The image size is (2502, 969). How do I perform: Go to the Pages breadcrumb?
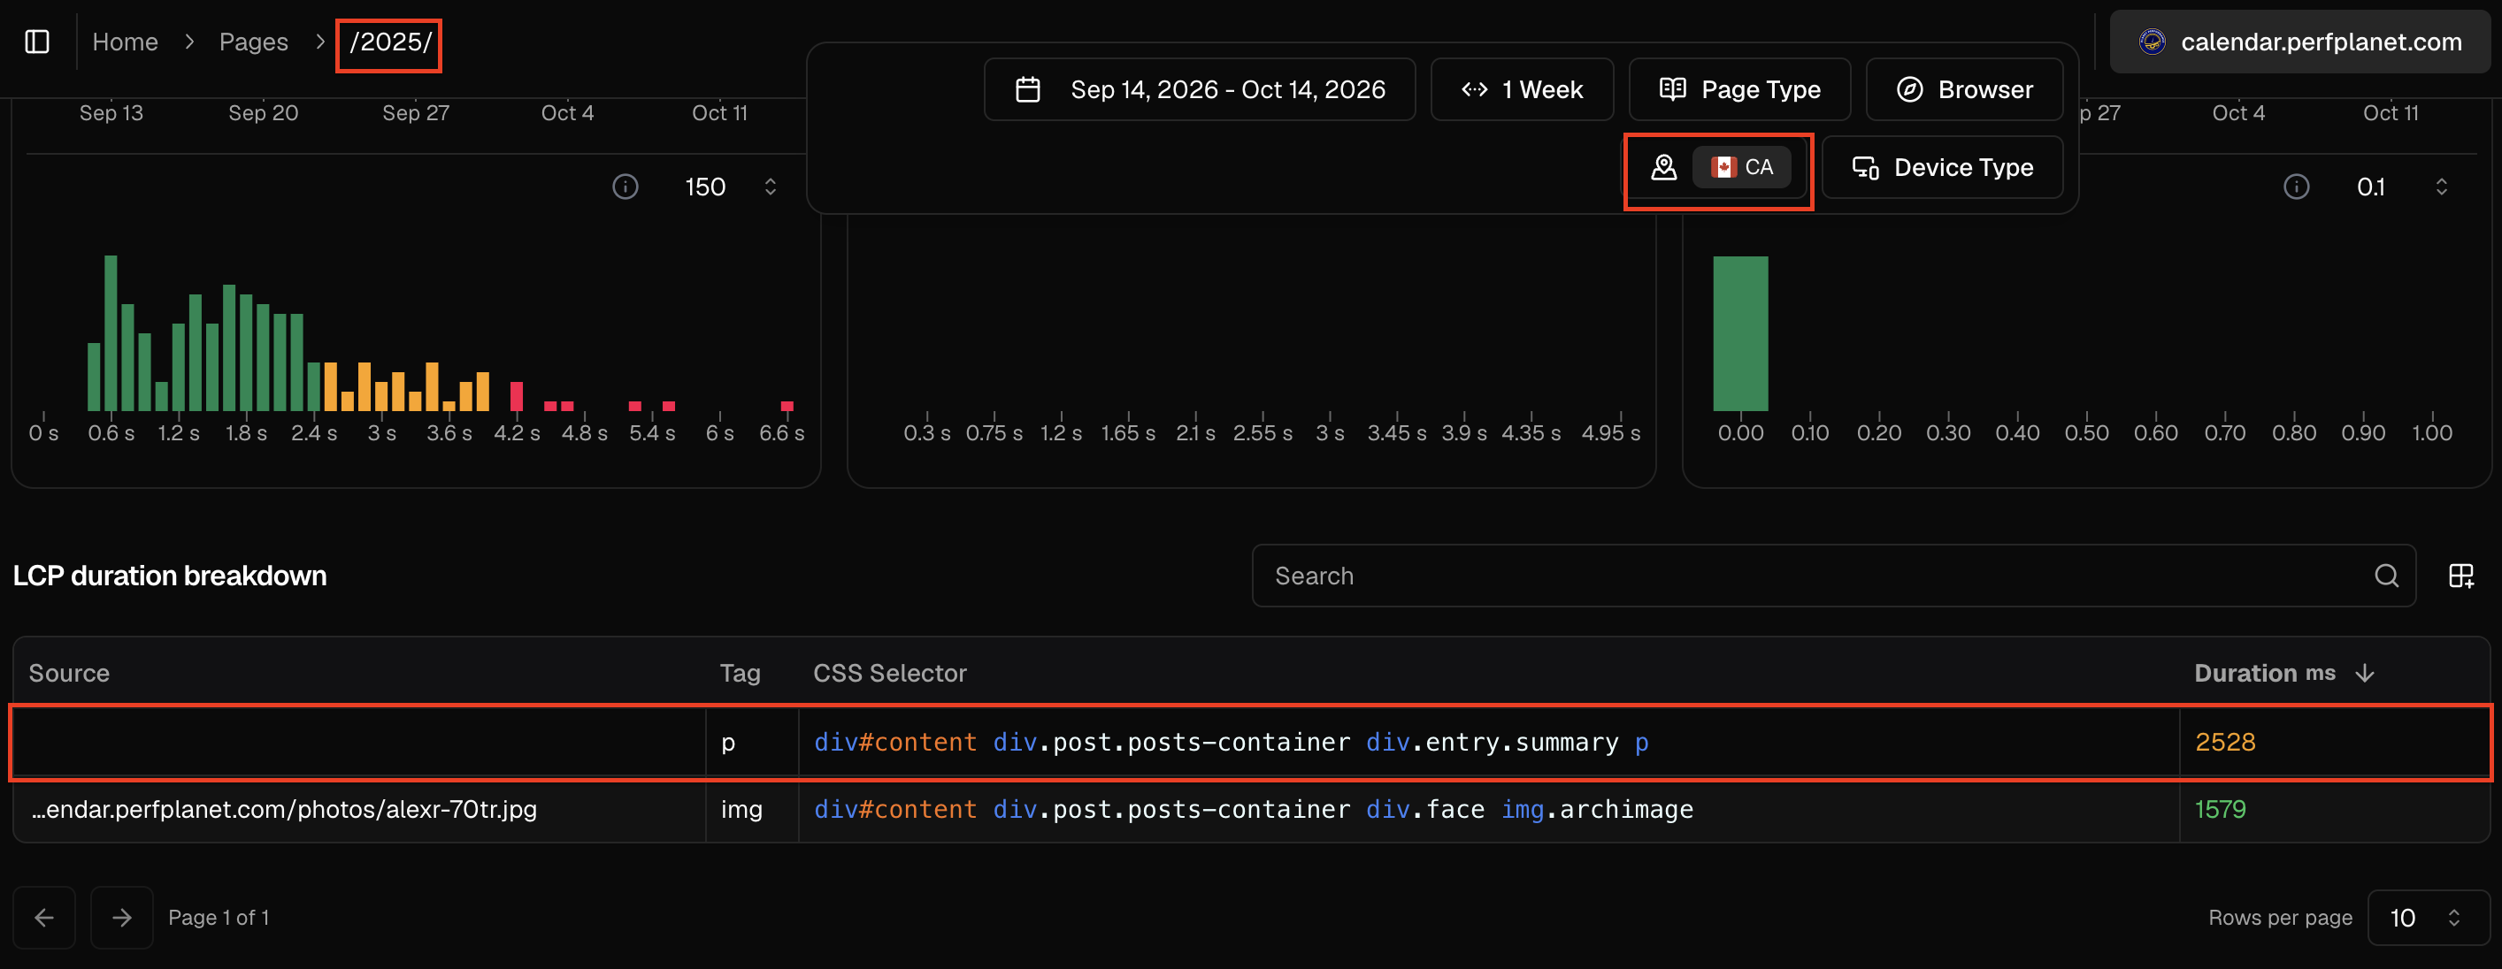point(252,42)
